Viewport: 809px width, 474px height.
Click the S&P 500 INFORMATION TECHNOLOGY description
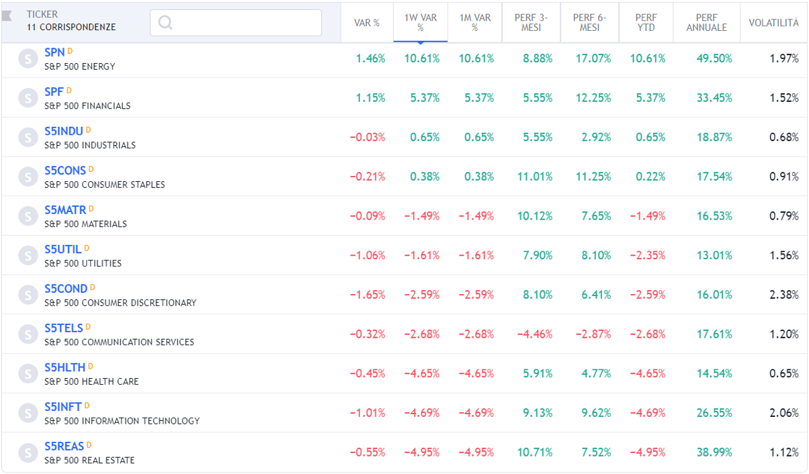[122, 421]
